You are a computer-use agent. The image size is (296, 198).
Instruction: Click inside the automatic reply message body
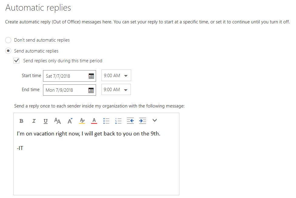96,167
